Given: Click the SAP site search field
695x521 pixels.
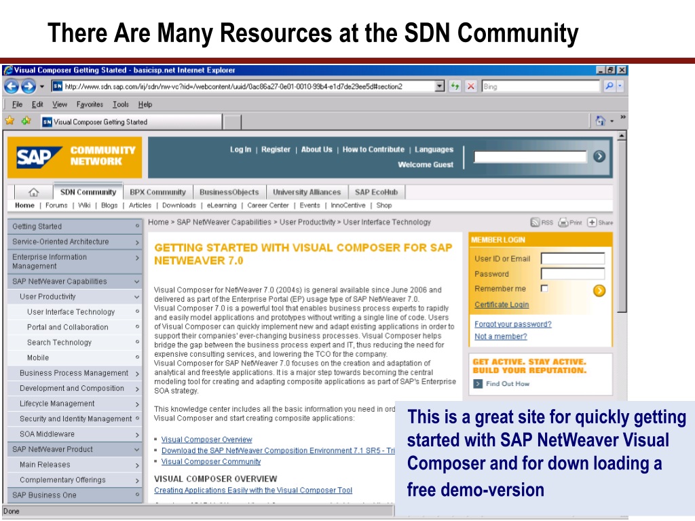Looking at the screenshot, I should pos(529,157).
